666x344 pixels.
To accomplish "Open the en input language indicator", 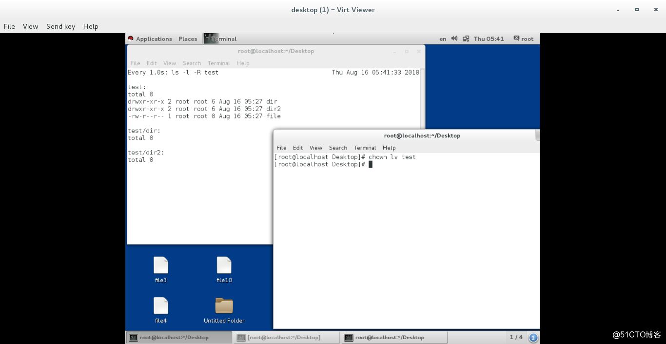I will [x=443, y=38].
